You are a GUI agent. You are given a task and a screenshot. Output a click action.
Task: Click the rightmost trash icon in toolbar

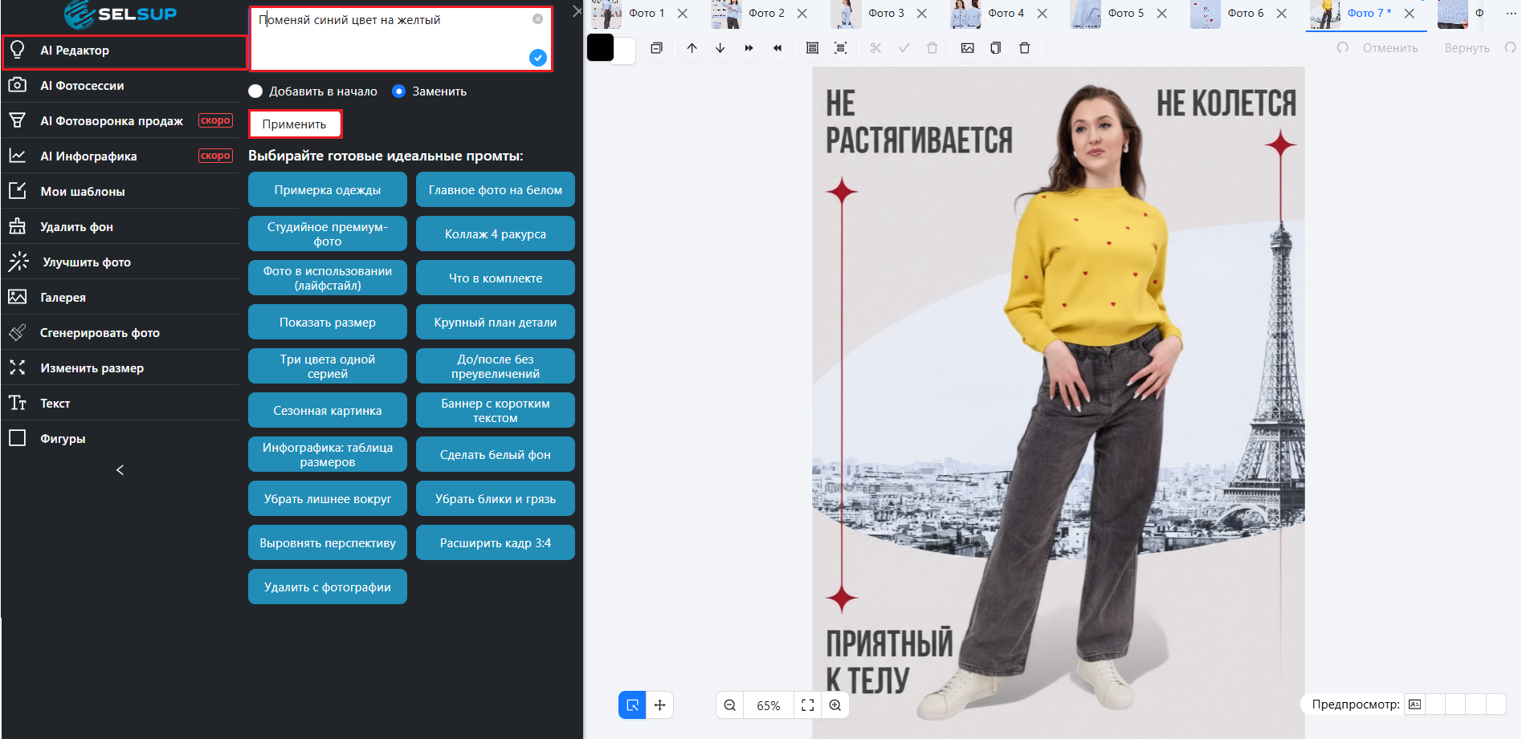pyautogui.click(x=1024, y=48)
